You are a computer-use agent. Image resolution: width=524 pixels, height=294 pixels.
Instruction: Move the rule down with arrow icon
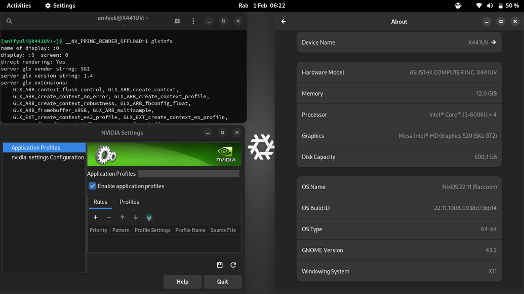tap(135, 217)
